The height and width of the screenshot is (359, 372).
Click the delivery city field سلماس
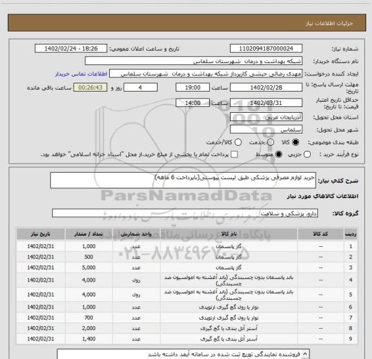coord(266,130)
